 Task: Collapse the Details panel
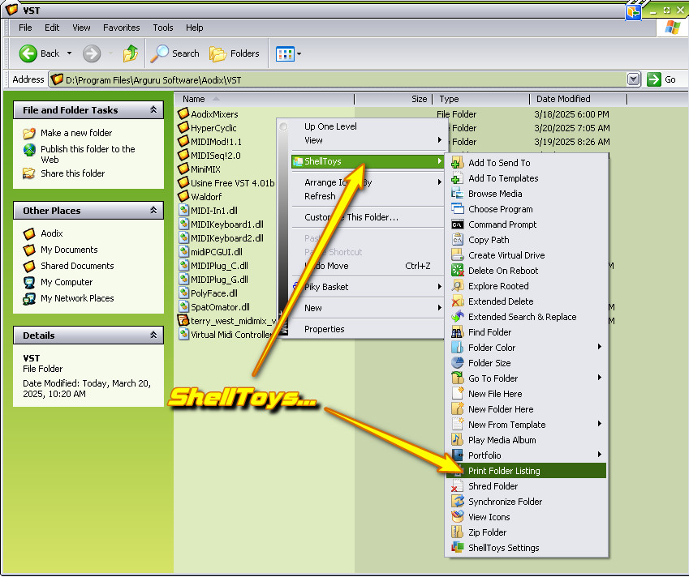coord(153,335)
